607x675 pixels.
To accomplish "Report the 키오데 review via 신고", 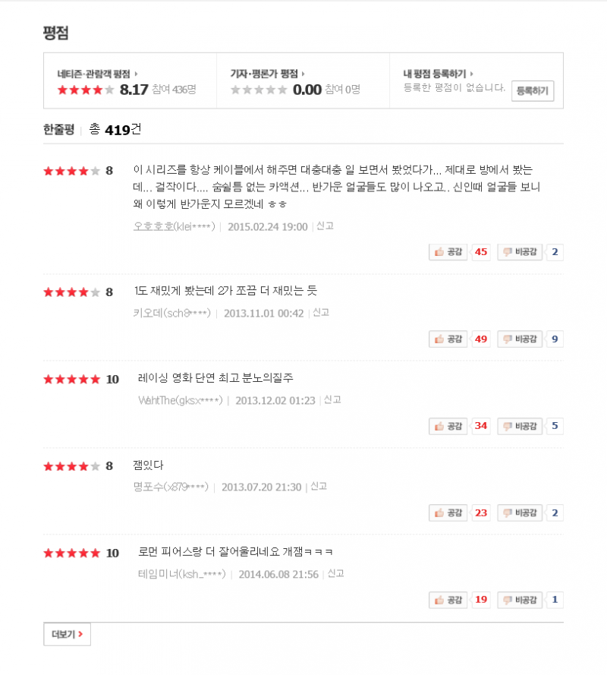I will pos(321,313).
